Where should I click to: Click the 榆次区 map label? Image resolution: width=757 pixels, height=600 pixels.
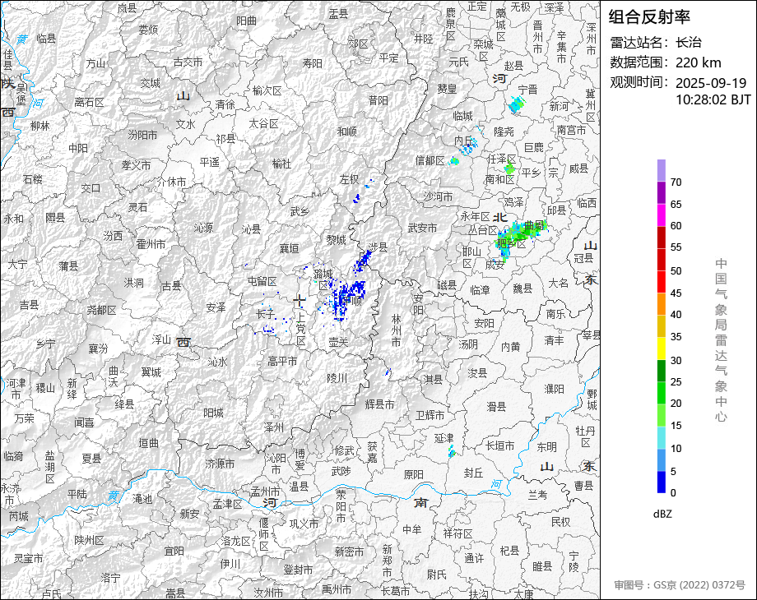point(267,90)
